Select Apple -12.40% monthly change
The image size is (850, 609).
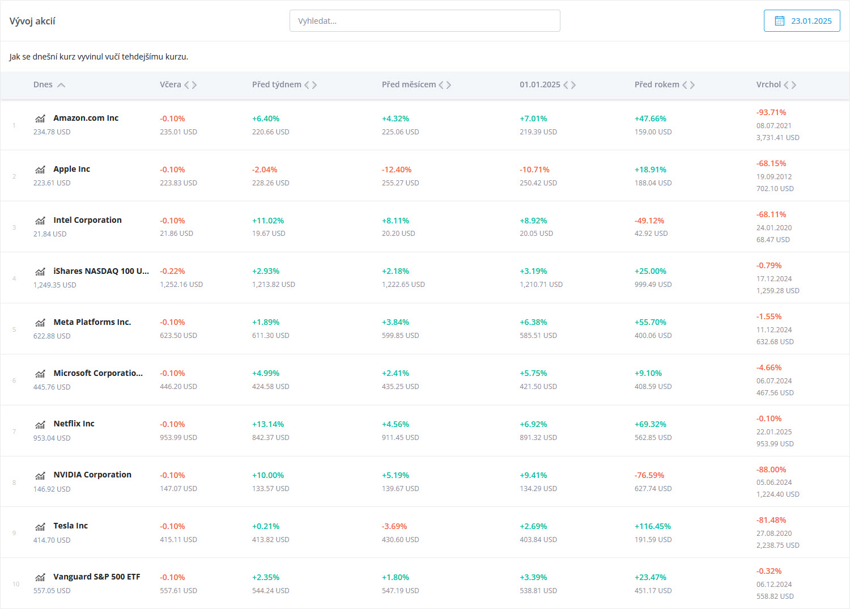(397, 170)
